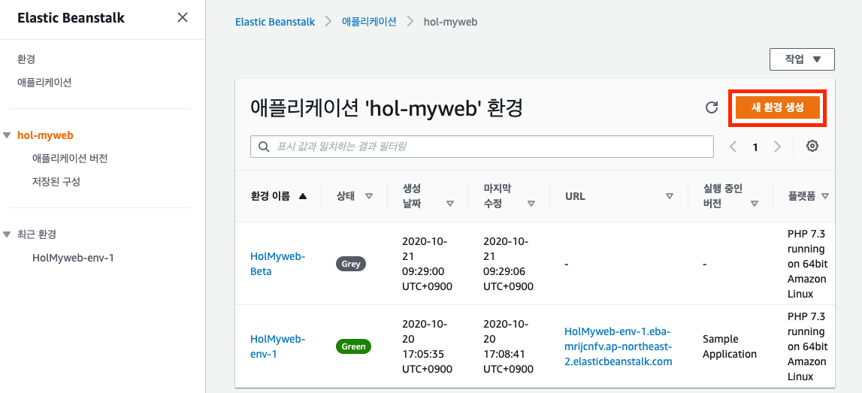This screenshot has height=393, width=862.
Task: Open the 작업 dropdown button
Action: pyautogui.click(x=802, y=59)
